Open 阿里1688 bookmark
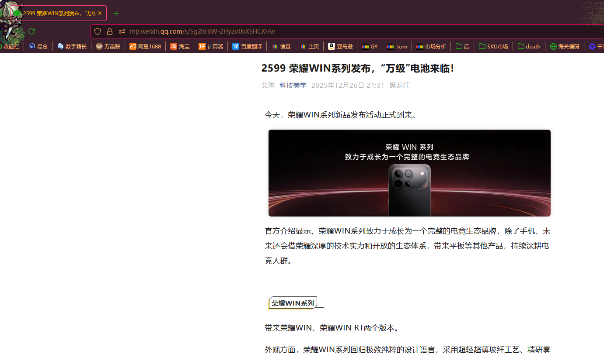This screenshot has height=361, width=604. (x=145, y=46)
